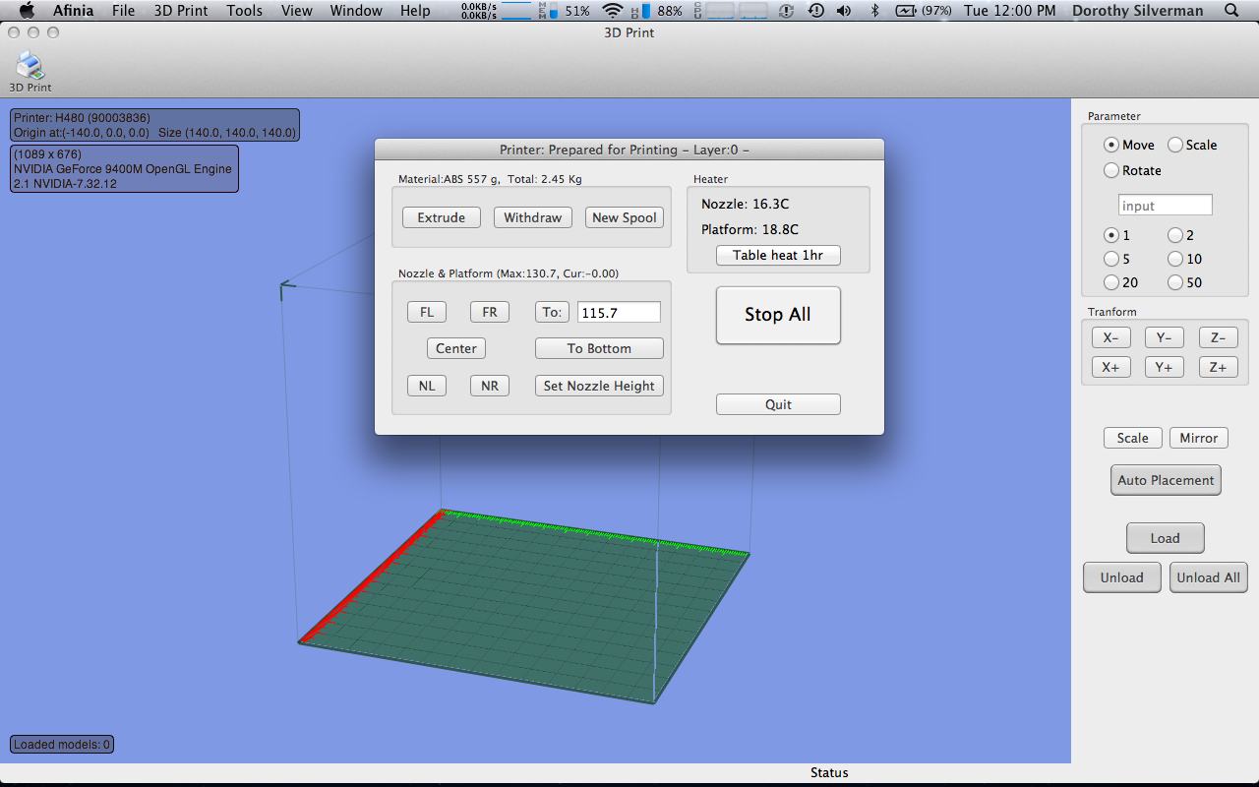Click the platform height field showing 115.7
This screenshot has width=1259, height=787.
(x=619, y=312)
